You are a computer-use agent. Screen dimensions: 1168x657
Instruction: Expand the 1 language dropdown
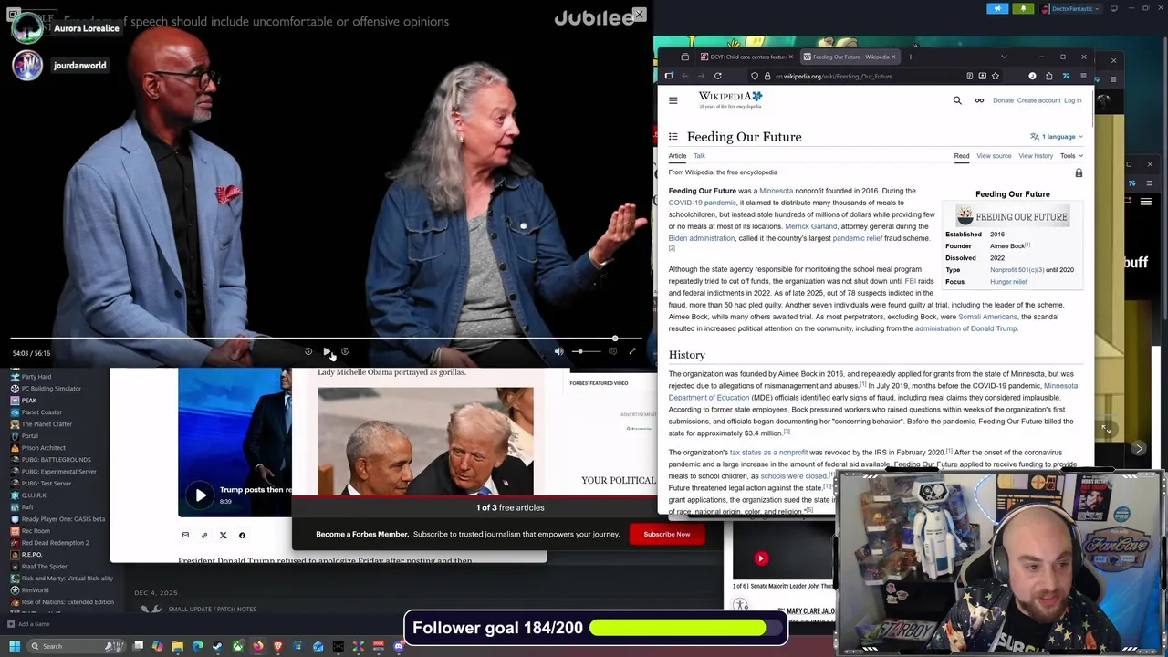tap(1057, 137)
